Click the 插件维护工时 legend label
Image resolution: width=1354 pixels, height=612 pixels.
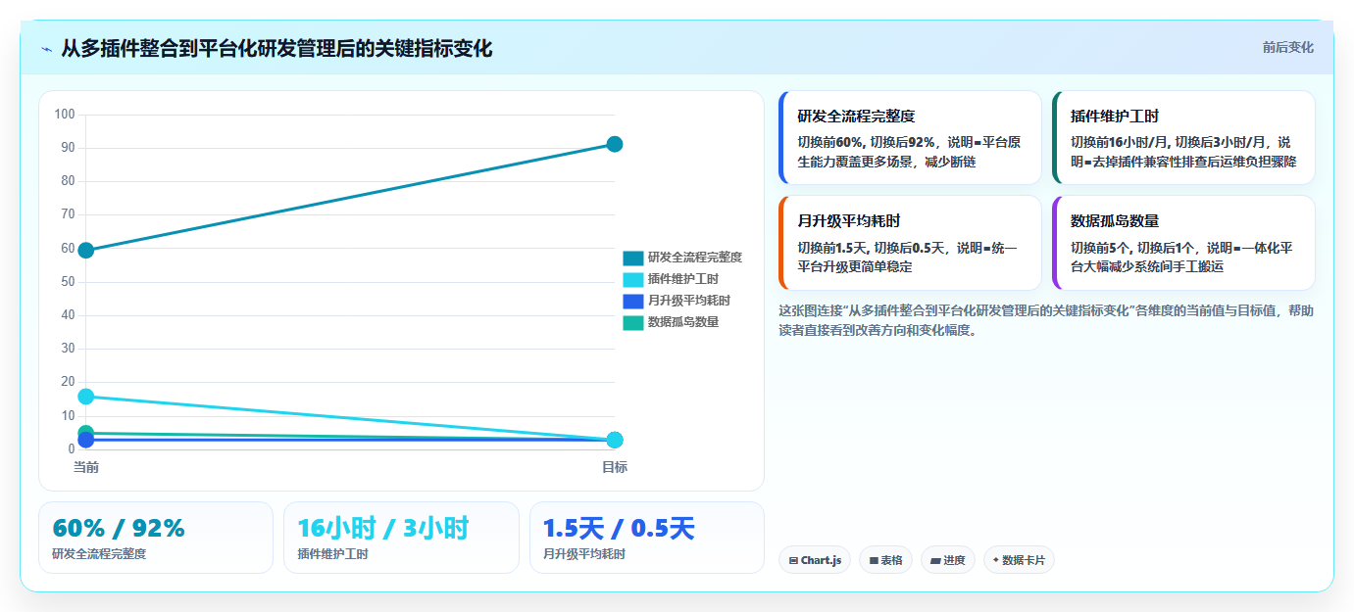pos(683,279)
